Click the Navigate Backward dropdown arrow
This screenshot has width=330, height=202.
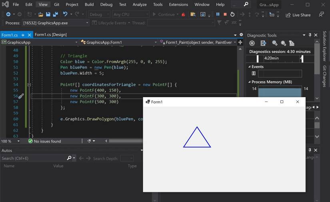pos(14,14)
